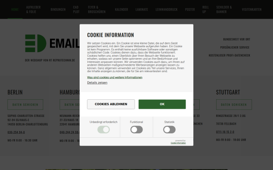
Task: Call Stuttgart phone number 0711-16 15 2-0
Action: [225, 132]
